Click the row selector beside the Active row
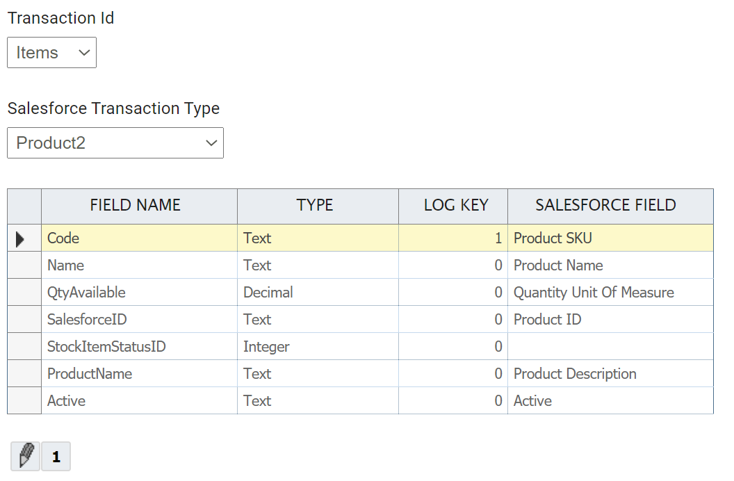The width and height of the screenshot is (734, 481). click(24, 400)
